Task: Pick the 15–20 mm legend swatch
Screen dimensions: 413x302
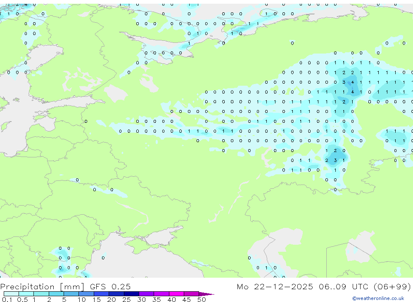Action: (102, 294)
